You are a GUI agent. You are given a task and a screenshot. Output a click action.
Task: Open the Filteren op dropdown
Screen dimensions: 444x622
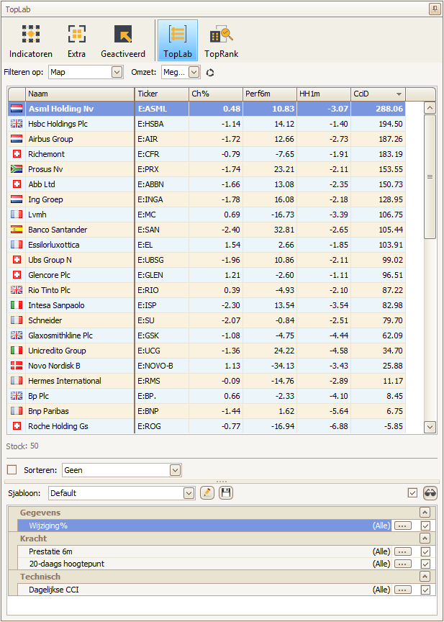[x=117, y=72]
